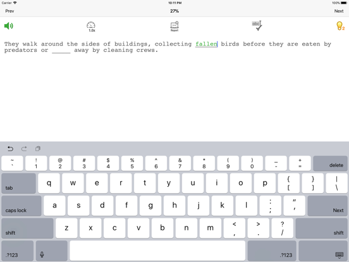Image resolution: width=349 pixels, height=262 pixels.
Task: Tap the letter y key
Action: click(x=169, y=184)
